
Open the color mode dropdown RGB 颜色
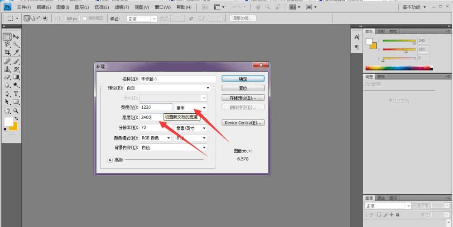(155, 138)
